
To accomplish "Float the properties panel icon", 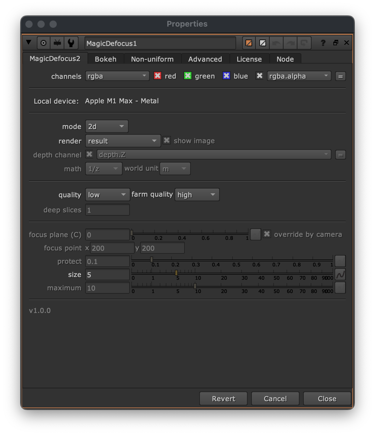I will 335,43.
